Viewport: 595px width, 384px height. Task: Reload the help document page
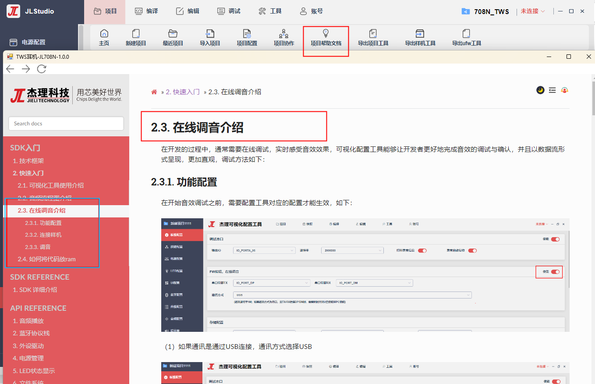coord(42,69)
